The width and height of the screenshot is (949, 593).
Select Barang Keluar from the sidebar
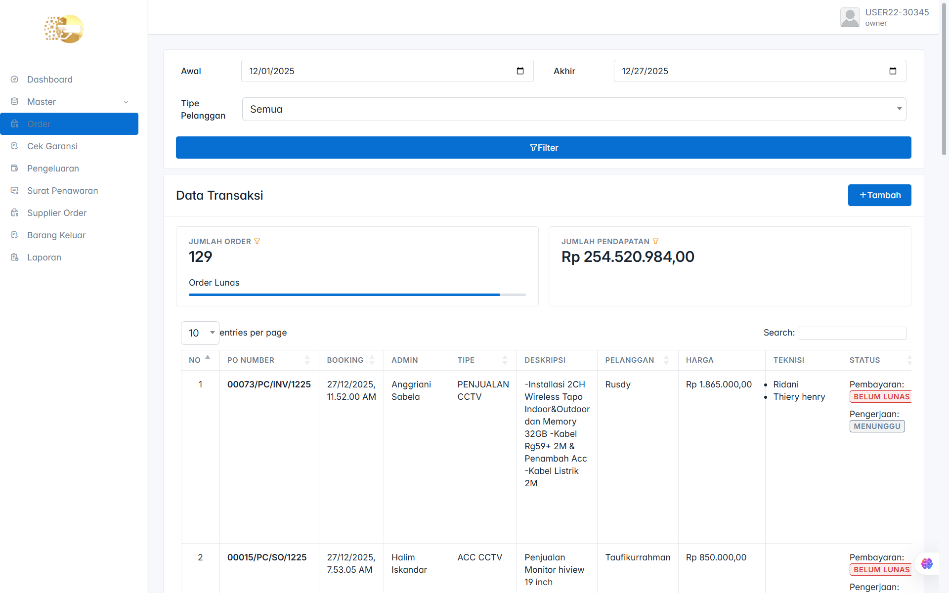pos(56,235)
